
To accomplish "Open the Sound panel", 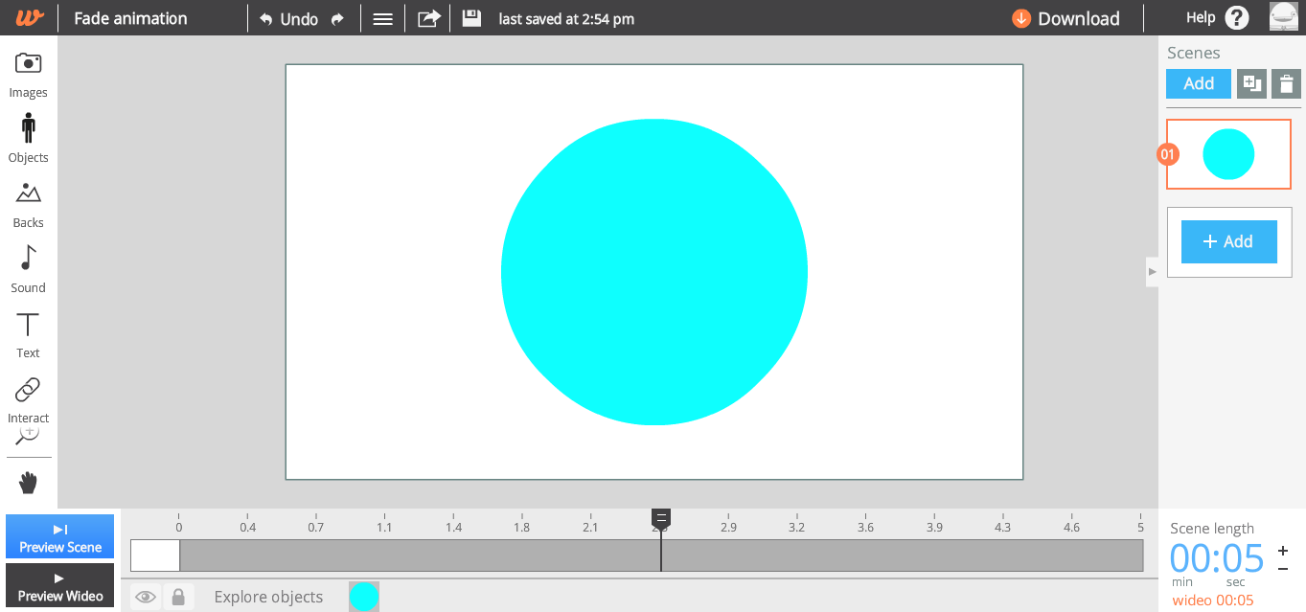I will point(28,269).
